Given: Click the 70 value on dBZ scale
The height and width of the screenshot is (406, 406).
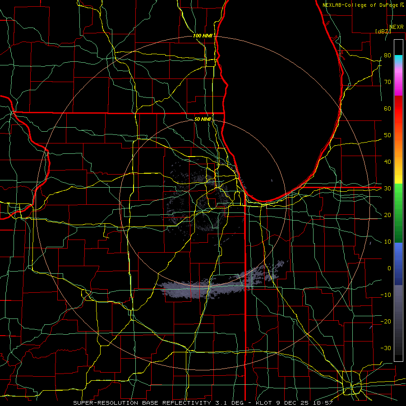Looking at the screenshot, I should [388, 82].
